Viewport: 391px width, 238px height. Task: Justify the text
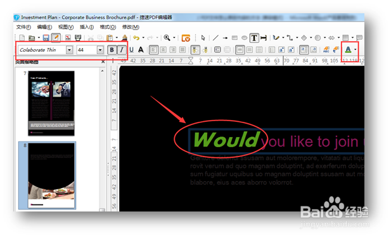183,50
